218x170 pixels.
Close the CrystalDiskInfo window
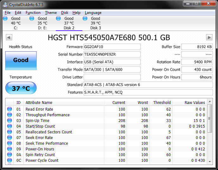pos(208,3)
